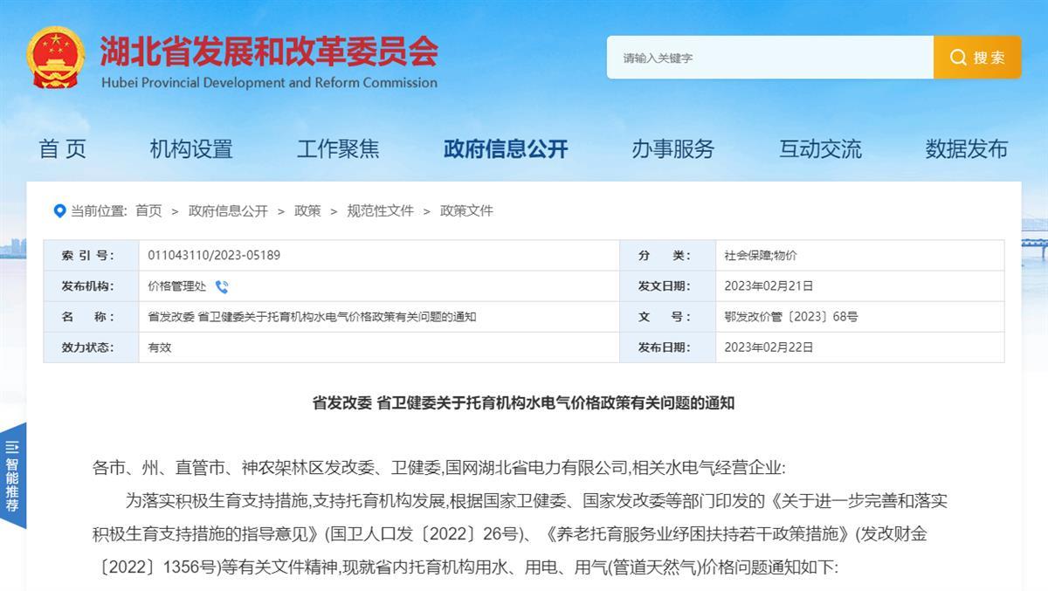Click the bold article title heading
1048x591 pixels.
tap(523, 402)
